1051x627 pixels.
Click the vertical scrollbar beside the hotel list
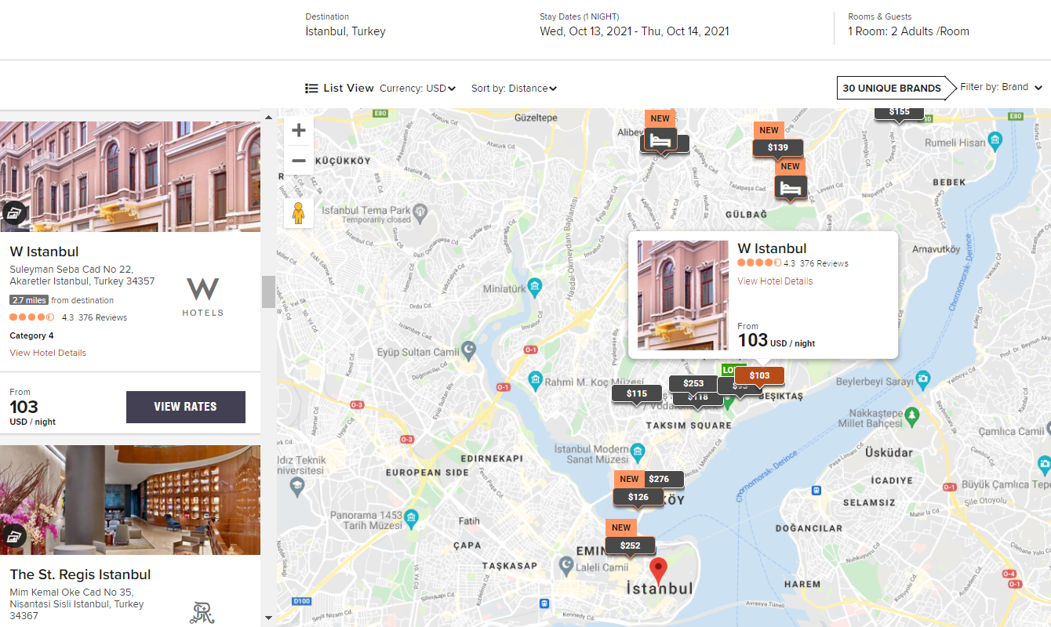[269, 292]
